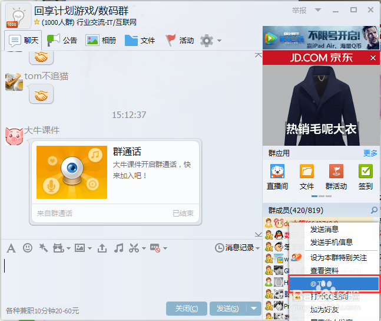Click the window shake icon in toolbar
Viewport: 381px width, 321px height.
point(58,248)
